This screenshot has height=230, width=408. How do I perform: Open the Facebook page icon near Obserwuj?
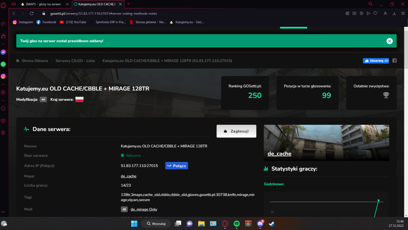tap(395, 61)
